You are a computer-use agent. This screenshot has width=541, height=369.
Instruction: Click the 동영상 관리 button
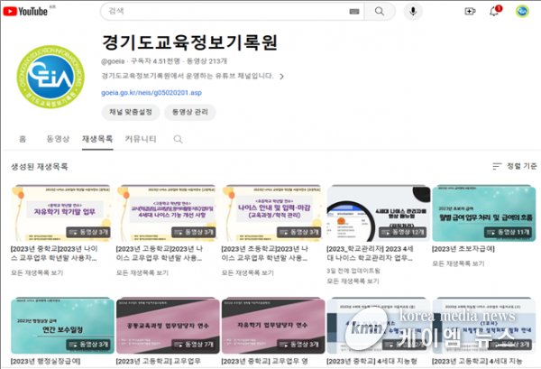pos(190,112)
